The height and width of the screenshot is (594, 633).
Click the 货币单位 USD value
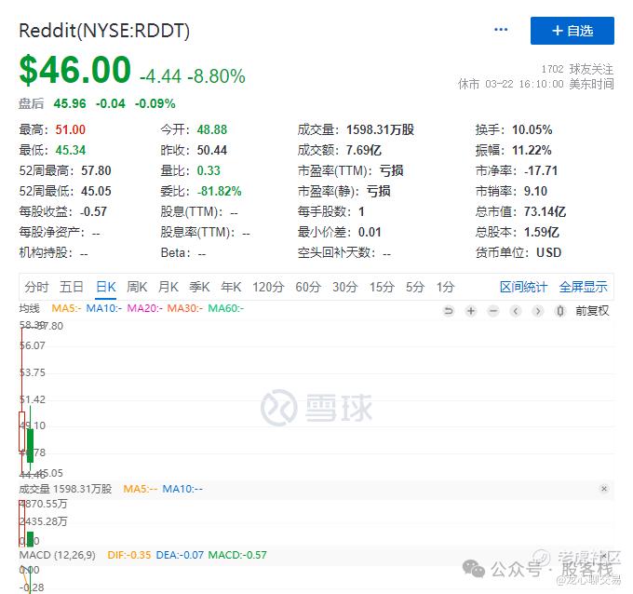(x=548, y=253)
